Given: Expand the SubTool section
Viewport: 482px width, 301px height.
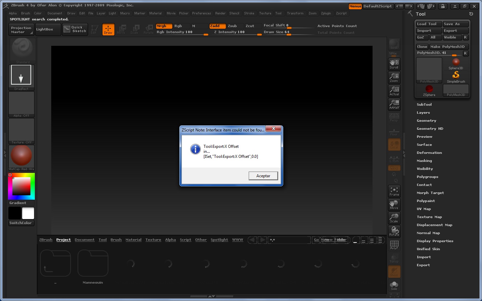Looking at the screenshot, I should pyautogui.click(x=424, y=105).
